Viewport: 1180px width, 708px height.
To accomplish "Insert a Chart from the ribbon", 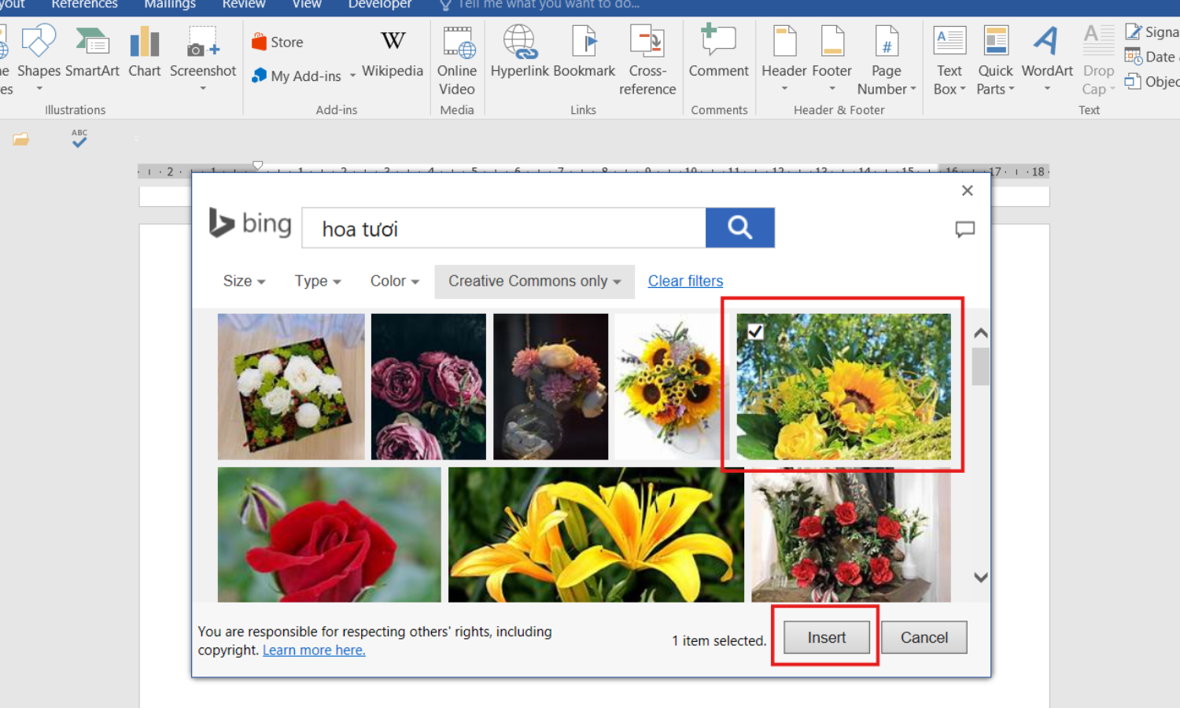I will 145,52.
